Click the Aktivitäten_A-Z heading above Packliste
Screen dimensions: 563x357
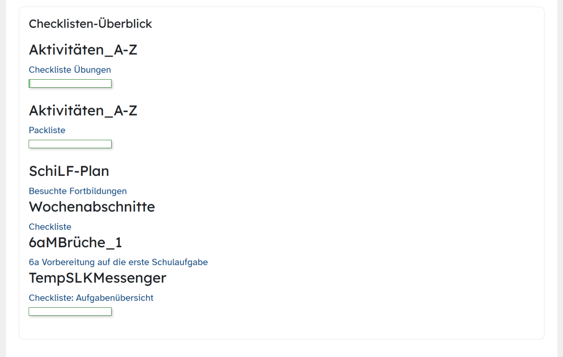click(x=83, y=111)
